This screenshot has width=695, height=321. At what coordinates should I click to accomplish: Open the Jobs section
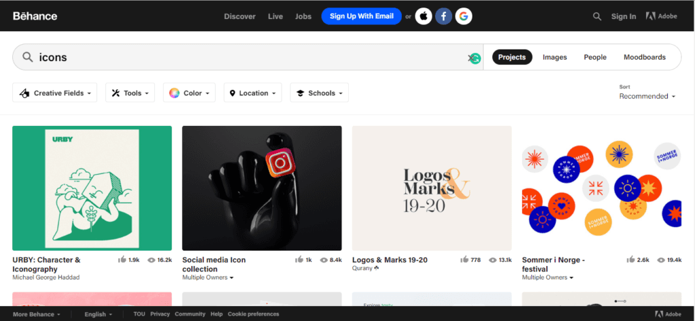click(x=303, y=16)
